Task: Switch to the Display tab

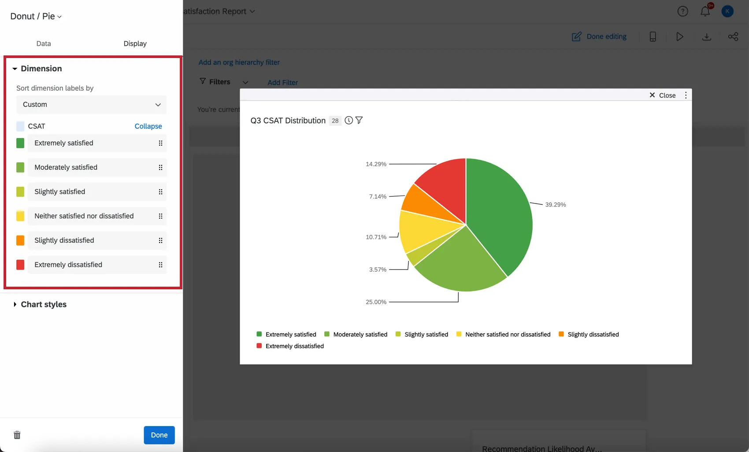Action: click(135, 44)
